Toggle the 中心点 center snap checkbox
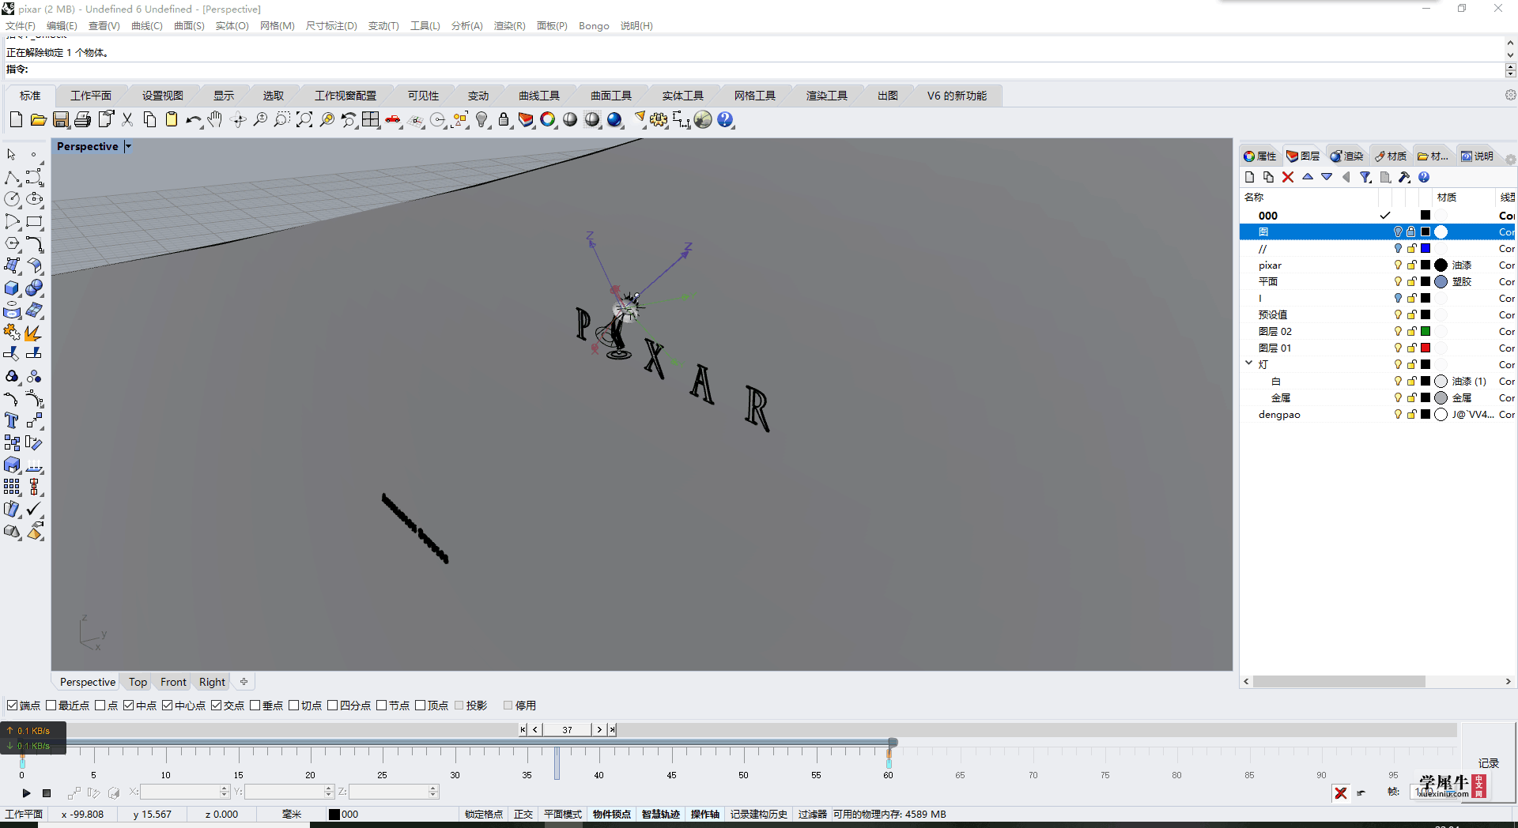 coord(168,706)
